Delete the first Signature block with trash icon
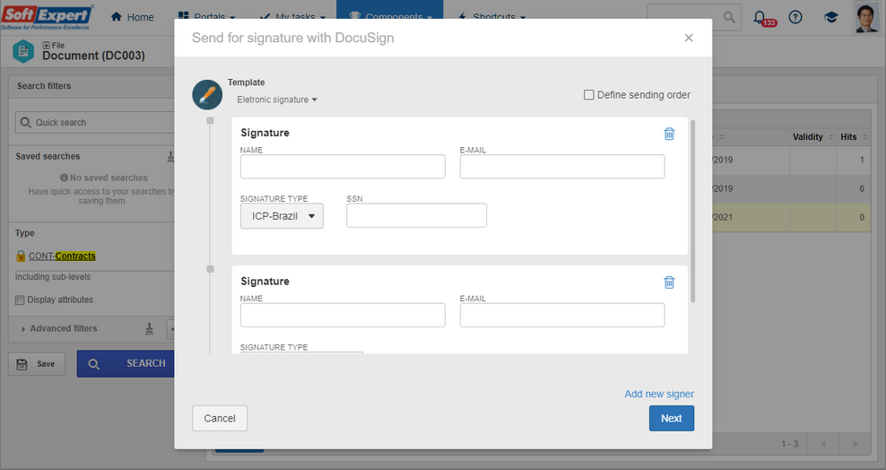 [669, 134]
